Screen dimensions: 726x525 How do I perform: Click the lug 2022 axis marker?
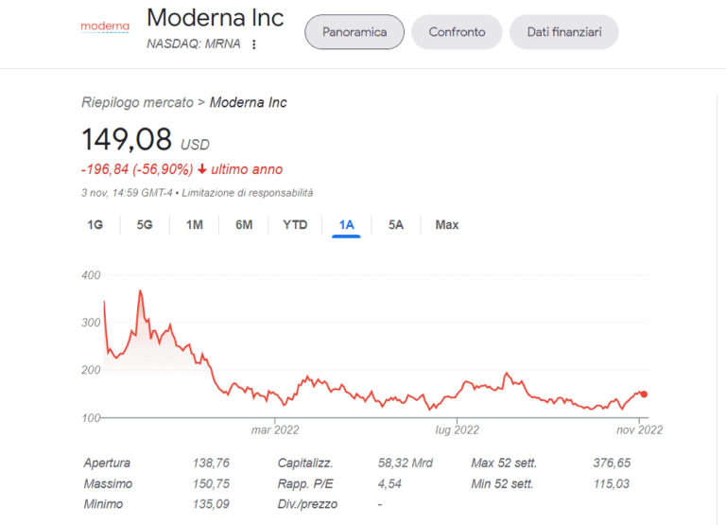[x=457, y=429]
